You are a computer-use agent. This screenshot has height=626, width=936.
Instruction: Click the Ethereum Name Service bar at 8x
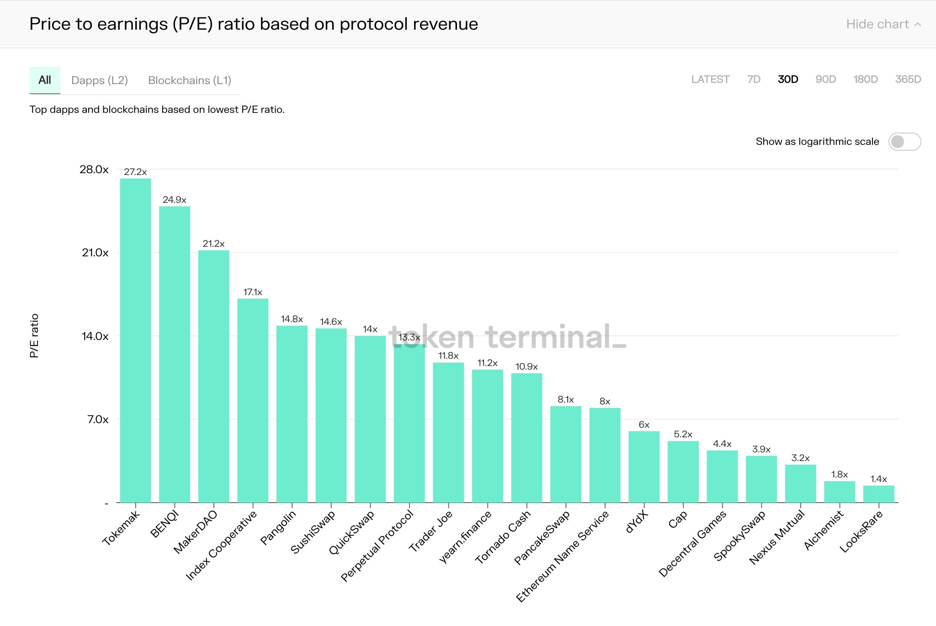point(605,455)
